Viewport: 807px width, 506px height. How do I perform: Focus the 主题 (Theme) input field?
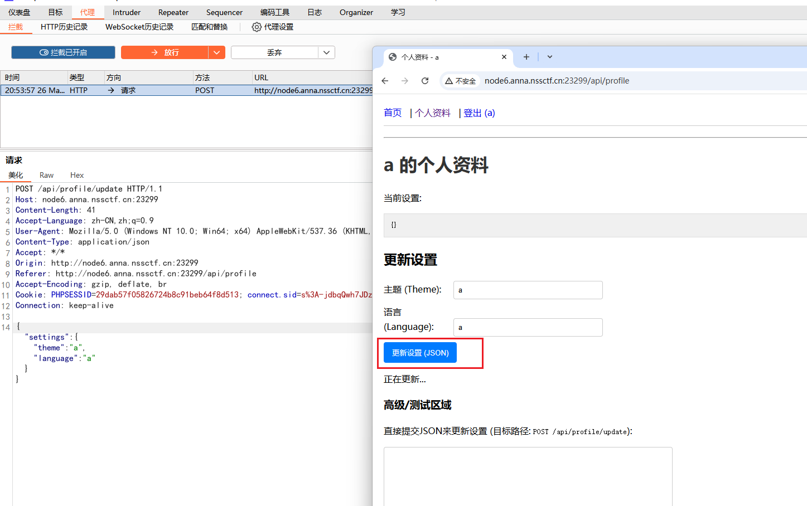(528, 290)
